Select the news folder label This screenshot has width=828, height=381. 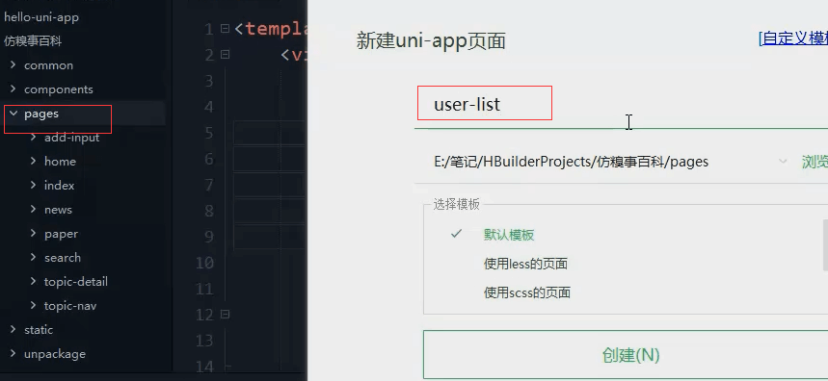[x=58, y=210]
